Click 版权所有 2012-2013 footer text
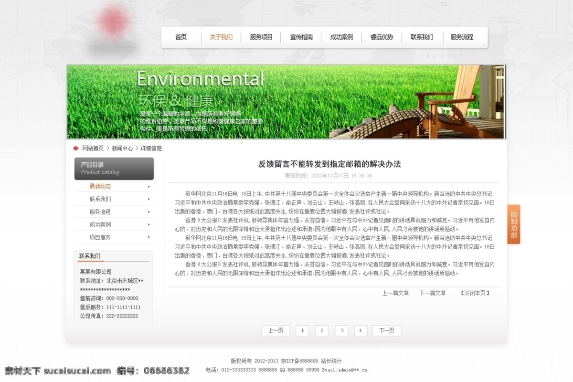This screenshot has width=573, height=382. pyautogui.click(x=255, y=361)
